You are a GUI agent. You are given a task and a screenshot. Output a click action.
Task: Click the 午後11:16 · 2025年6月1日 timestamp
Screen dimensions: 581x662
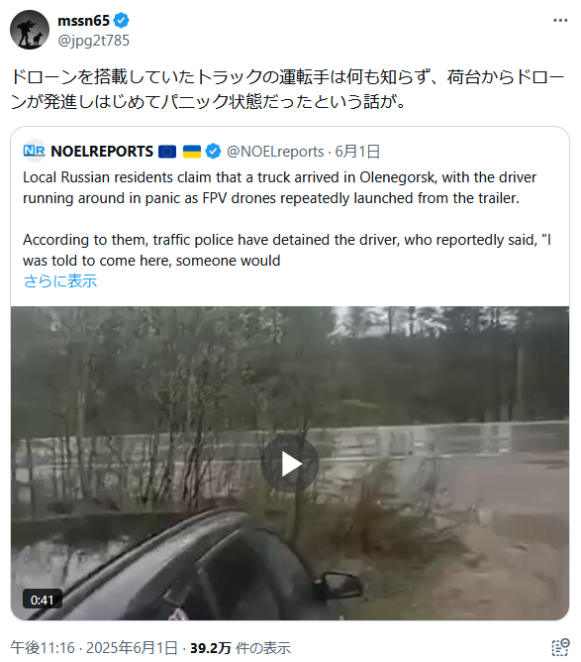[94, 648]
